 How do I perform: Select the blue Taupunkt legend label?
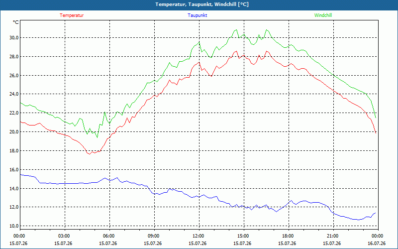(x=197, y=15)
